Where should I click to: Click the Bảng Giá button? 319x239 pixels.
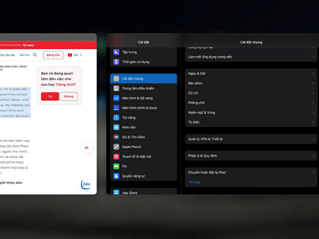[x=53, y=55]
